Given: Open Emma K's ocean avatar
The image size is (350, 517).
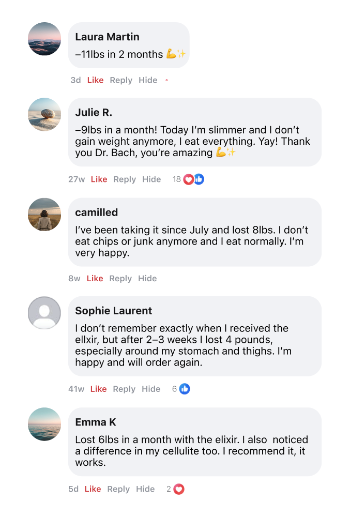Looking at the screenshot, I should click(x=44, y=424).
